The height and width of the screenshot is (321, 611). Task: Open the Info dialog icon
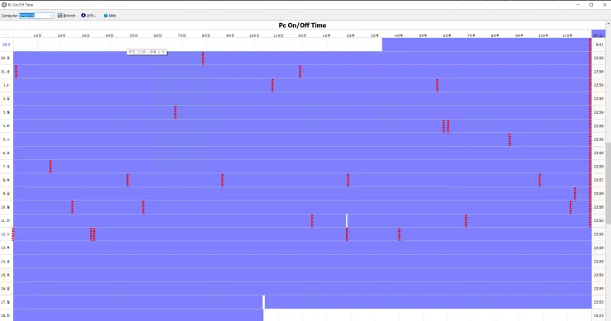coord(83,16)
